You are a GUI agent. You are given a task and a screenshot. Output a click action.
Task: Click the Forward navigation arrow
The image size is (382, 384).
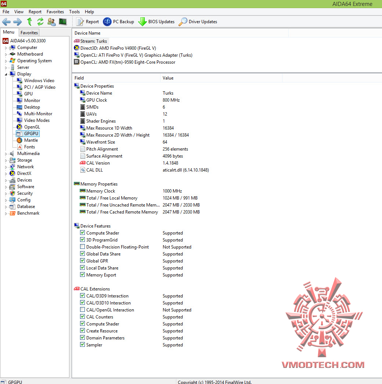click(17, 22)
